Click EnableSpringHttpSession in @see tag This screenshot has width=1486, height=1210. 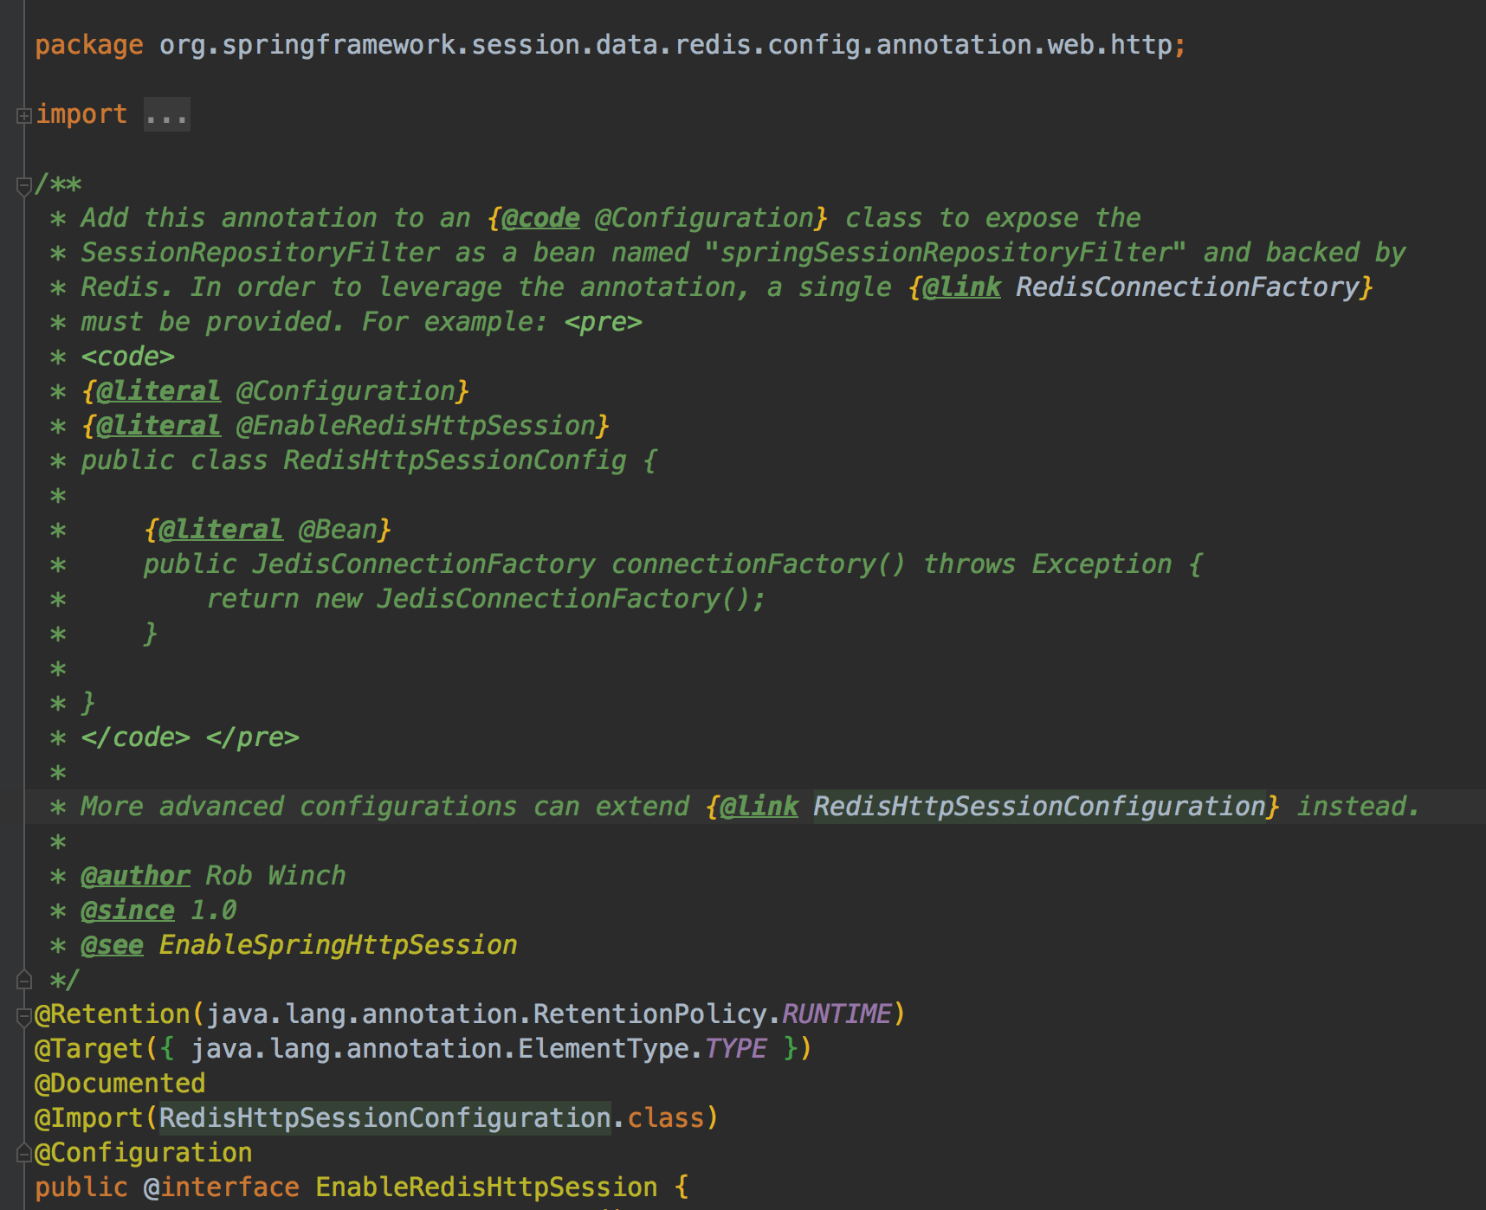[338, 945]
